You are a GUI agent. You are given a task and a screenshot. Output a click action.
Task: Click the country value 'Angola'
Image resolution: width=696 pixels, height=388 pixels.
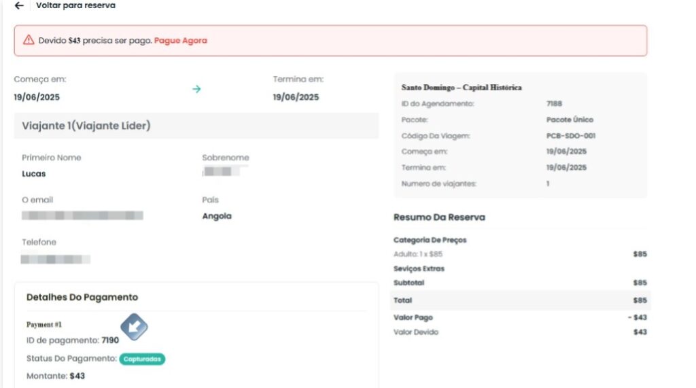217,216
